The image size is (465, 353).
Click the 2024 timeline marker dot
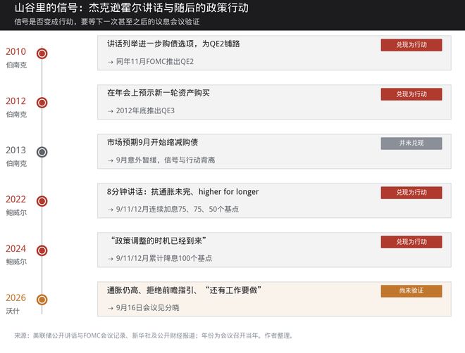click(x=42, y=250)
